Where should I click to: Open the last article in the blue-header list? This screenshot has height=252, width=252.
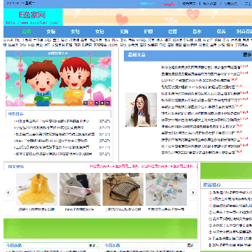(x=198, y=153)
